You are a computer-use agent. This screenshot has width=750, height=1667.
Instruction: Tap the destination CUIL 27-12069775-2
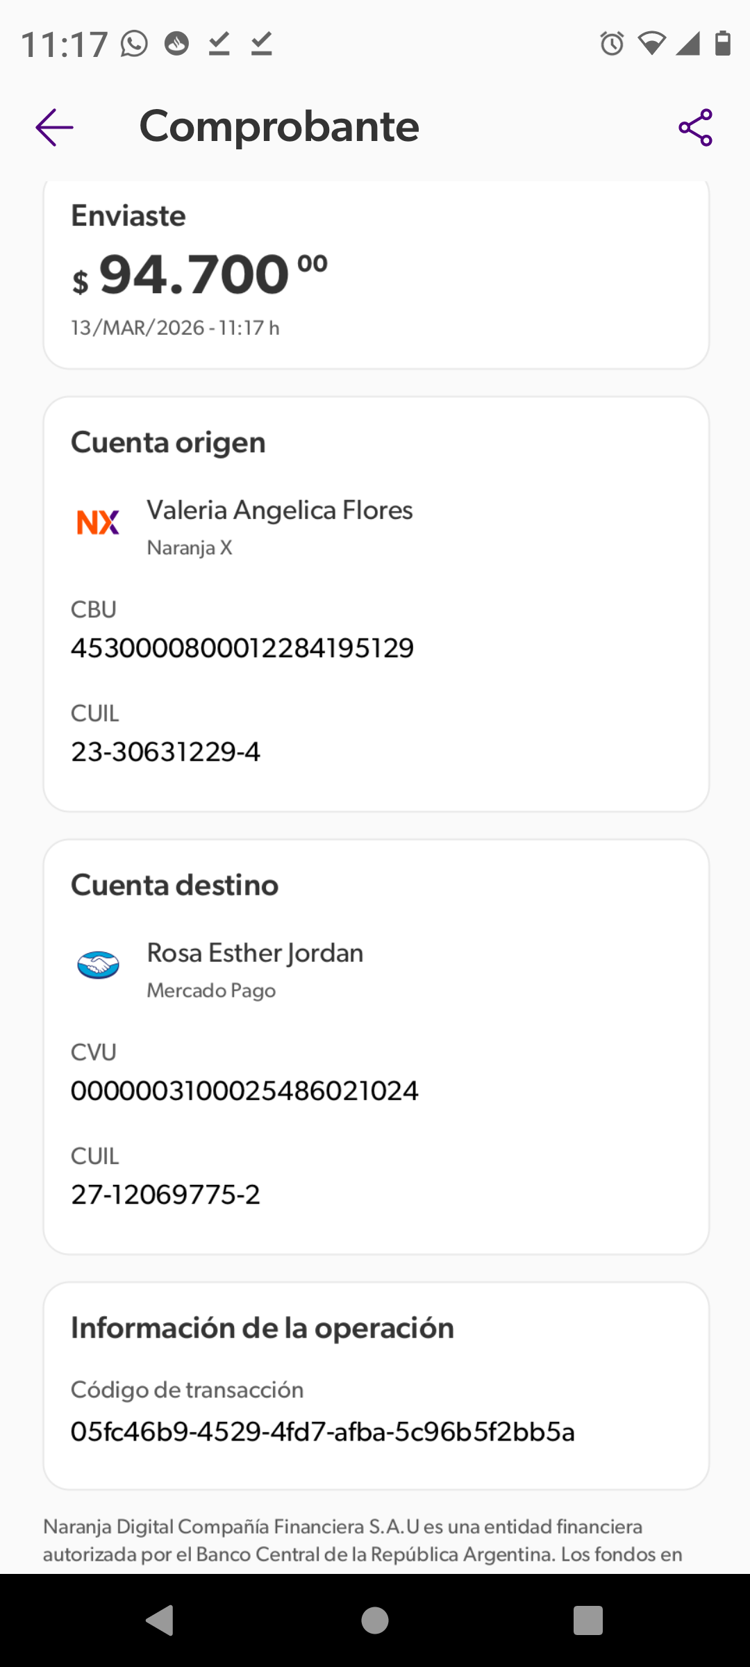(166, 1194)
